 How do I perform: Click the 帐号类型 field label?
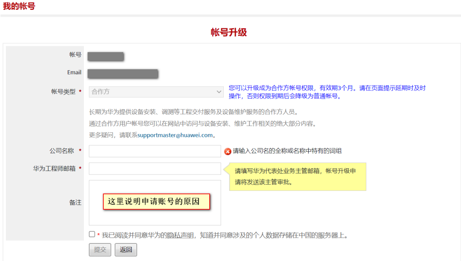click(64, 92)
